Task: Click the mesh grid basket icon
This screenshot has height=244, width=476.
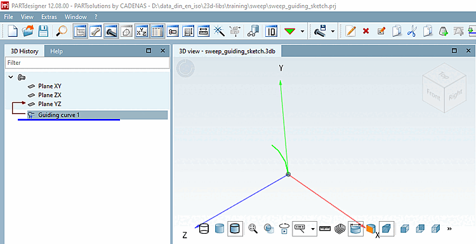Action: (340, 229)
